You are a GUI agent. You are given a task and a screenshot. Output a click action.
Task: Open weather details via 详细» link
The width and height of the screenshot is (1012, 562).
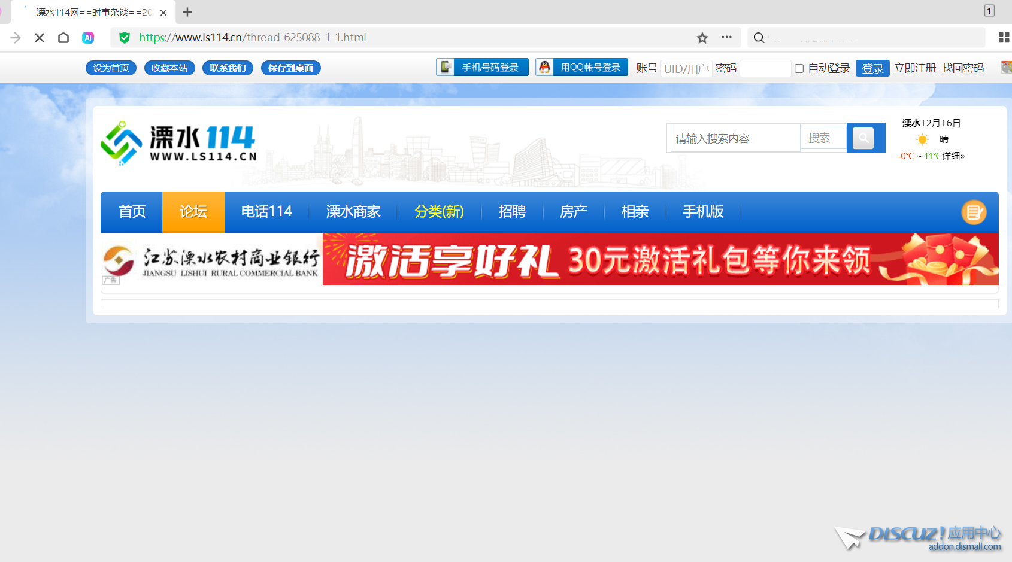tap(953, 156)
